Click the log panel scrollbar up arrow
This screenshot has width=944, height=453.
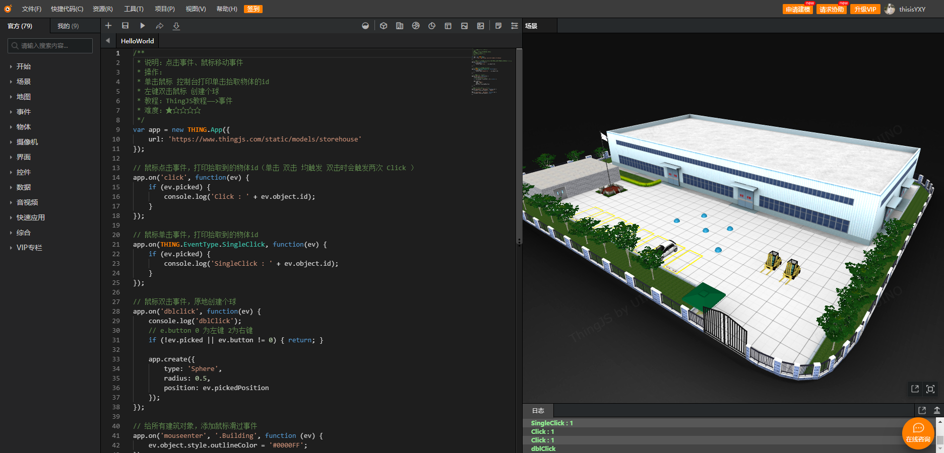940,422
